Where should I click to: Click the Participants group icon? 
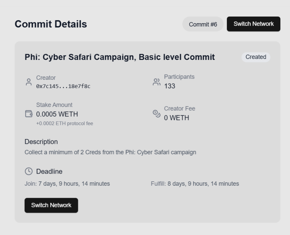(x=156, y=82)
